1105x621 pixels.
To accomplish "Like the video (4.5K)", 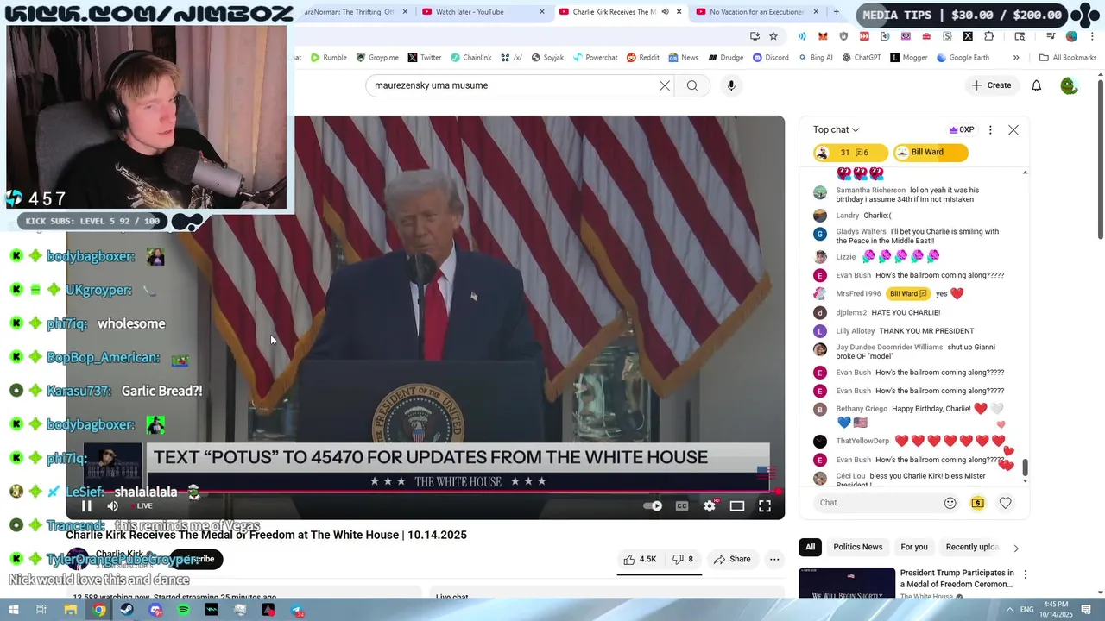I will click(x=640, y=559).
